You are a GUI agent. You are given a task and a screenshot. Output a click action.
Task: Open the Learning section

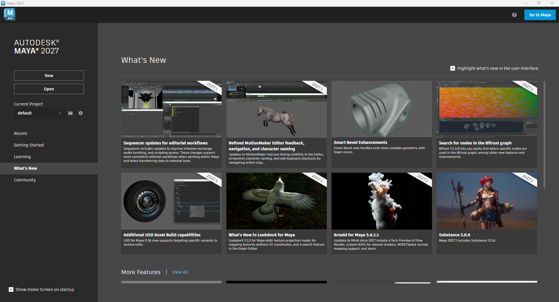click(x=22, y=157)
